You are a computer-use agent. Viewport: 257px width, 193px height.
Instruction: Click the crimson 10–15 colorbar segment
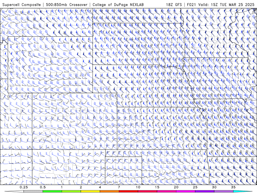click(147, 191)
